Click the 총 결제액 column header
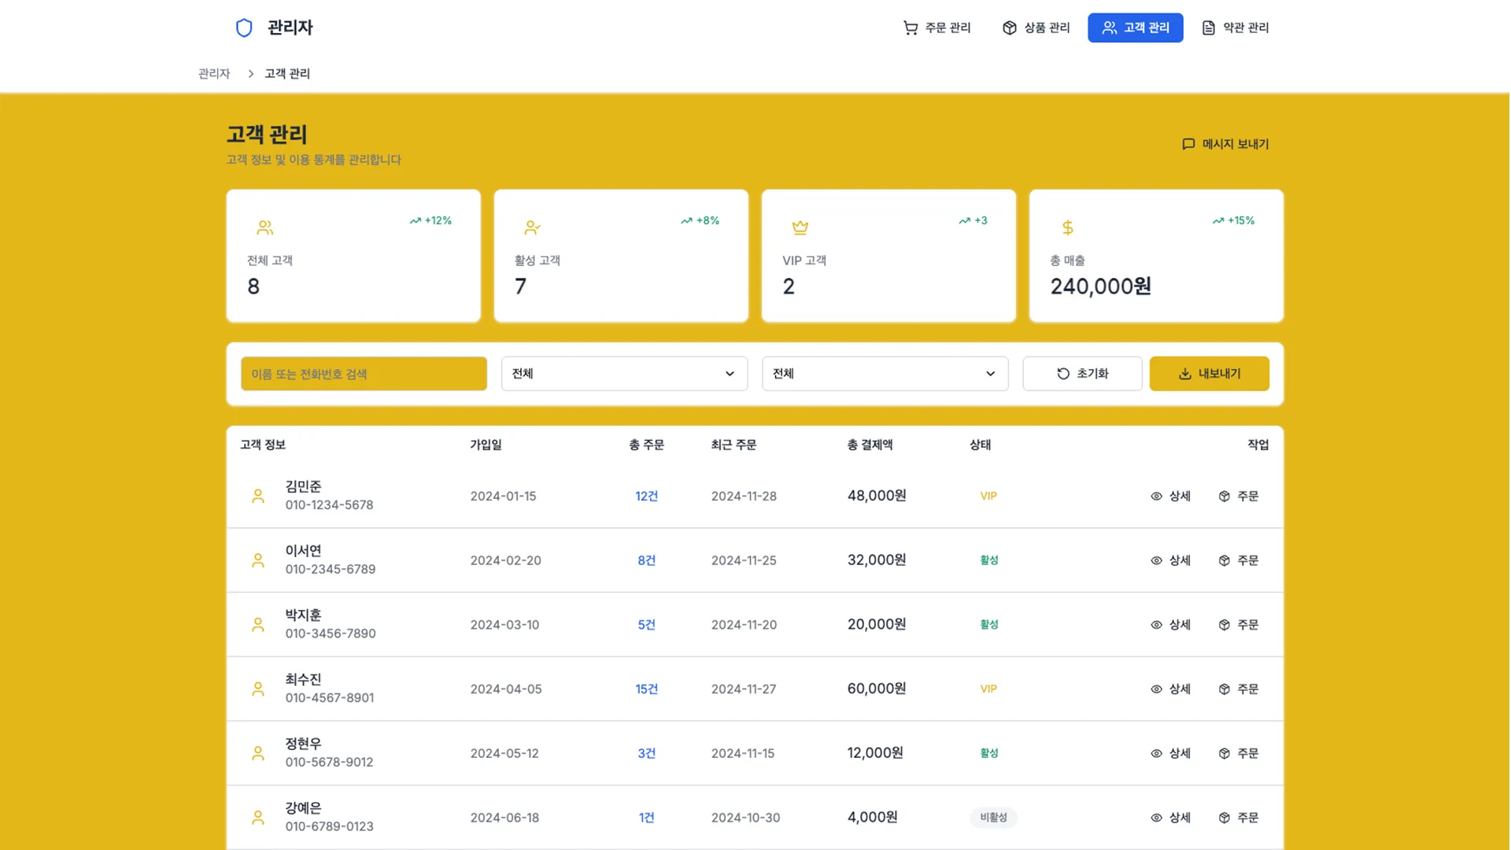This screenshot has height=850, width=1511. [870, 445]
